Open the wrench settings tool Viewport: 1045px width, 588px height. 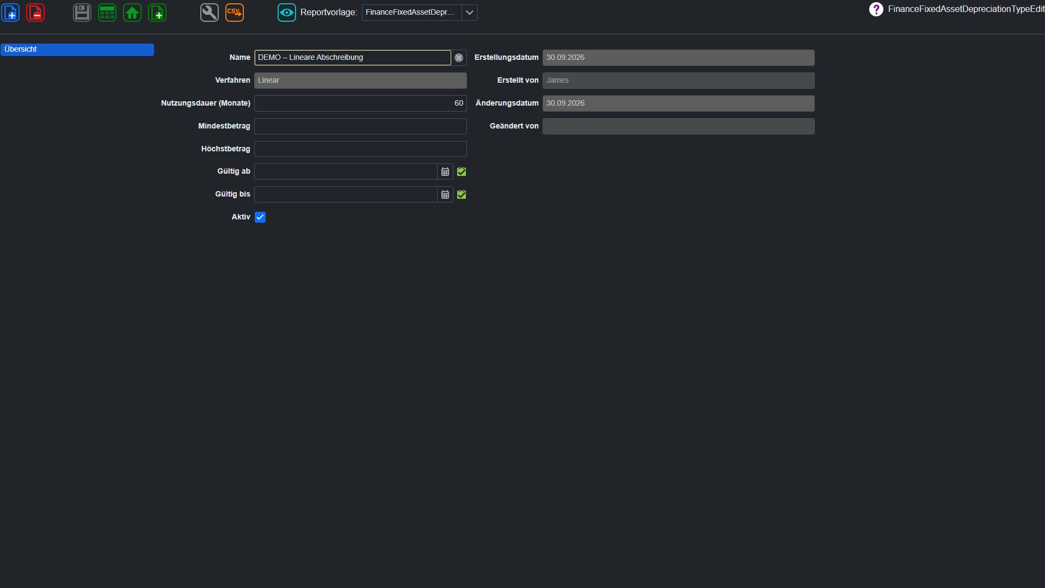pos(210,13)
